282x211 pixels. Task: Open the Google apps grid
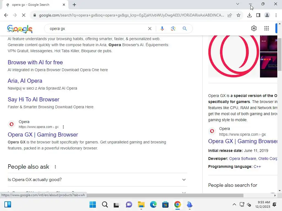(267, 28)
